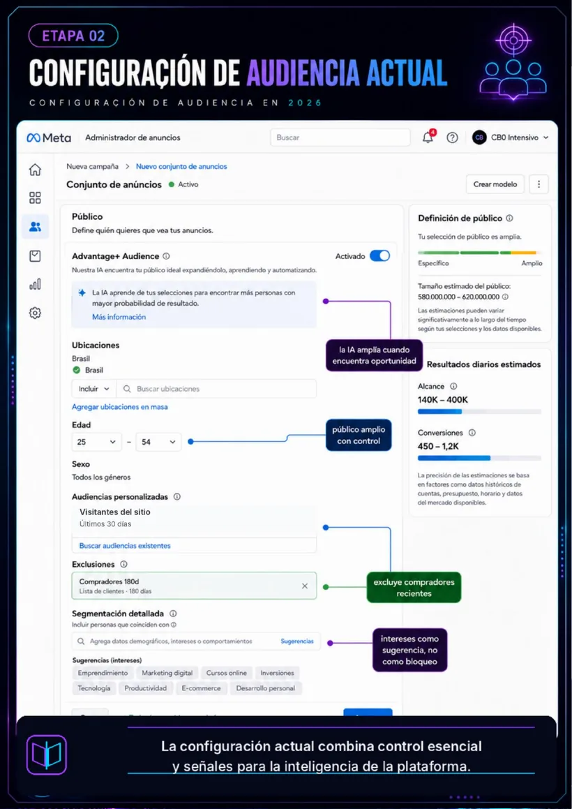
Task: Click the 450 – 1,2K conversions value
Action: click(438, 446)
